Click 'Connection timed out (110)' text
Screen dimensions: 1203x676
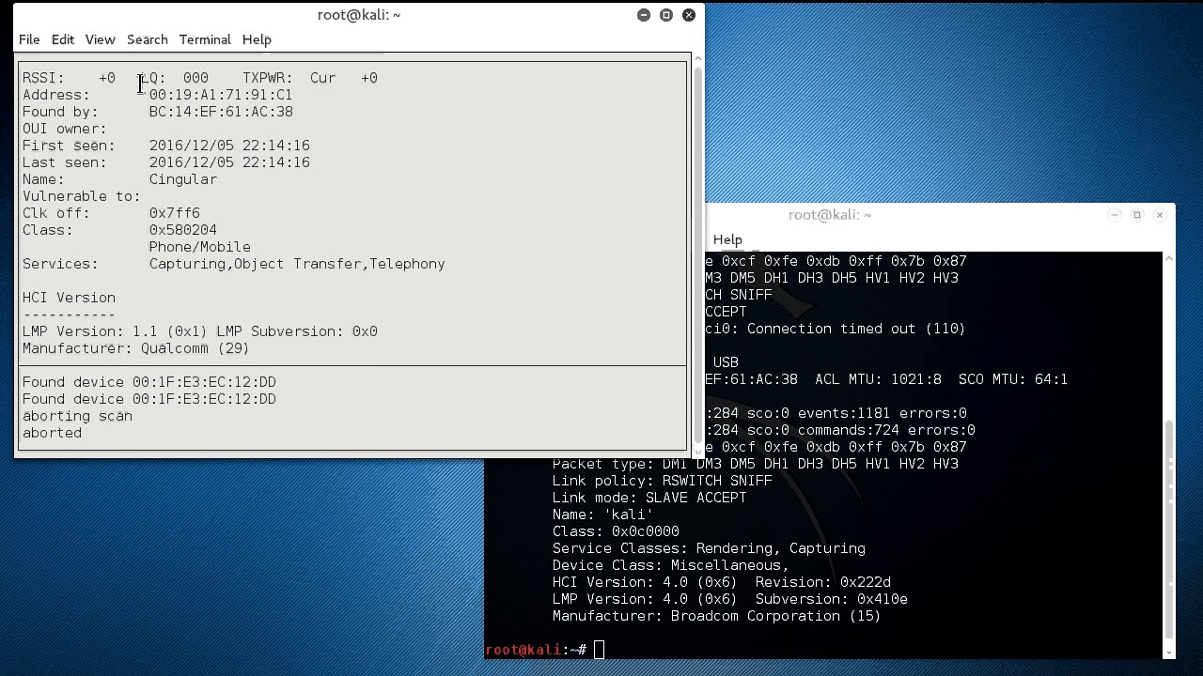[x=856, y=329]
